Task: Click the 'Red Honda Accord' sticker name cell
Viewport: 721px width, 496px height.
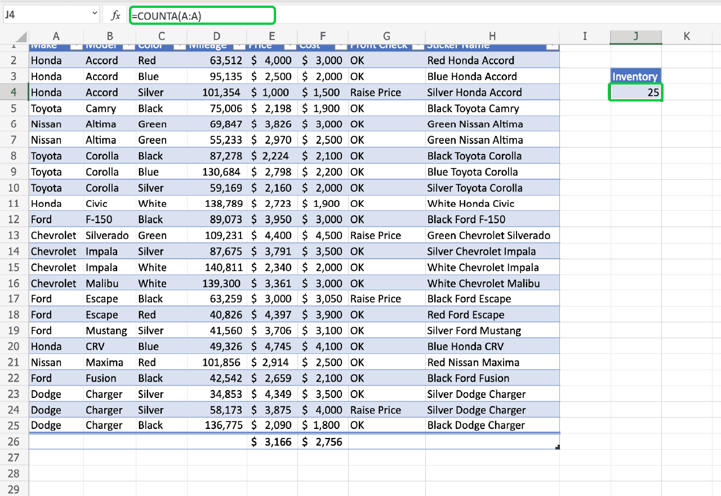Action: [x=492, y=60]
